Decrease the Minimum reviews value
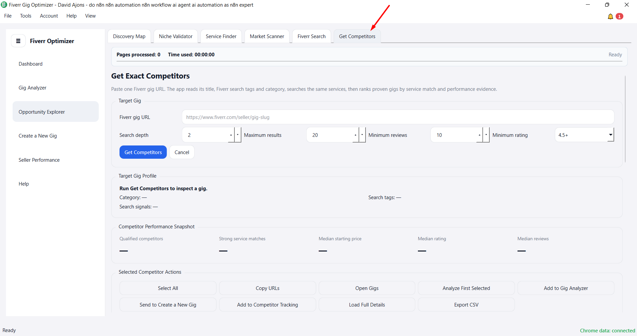 click(x=486, y=135)
